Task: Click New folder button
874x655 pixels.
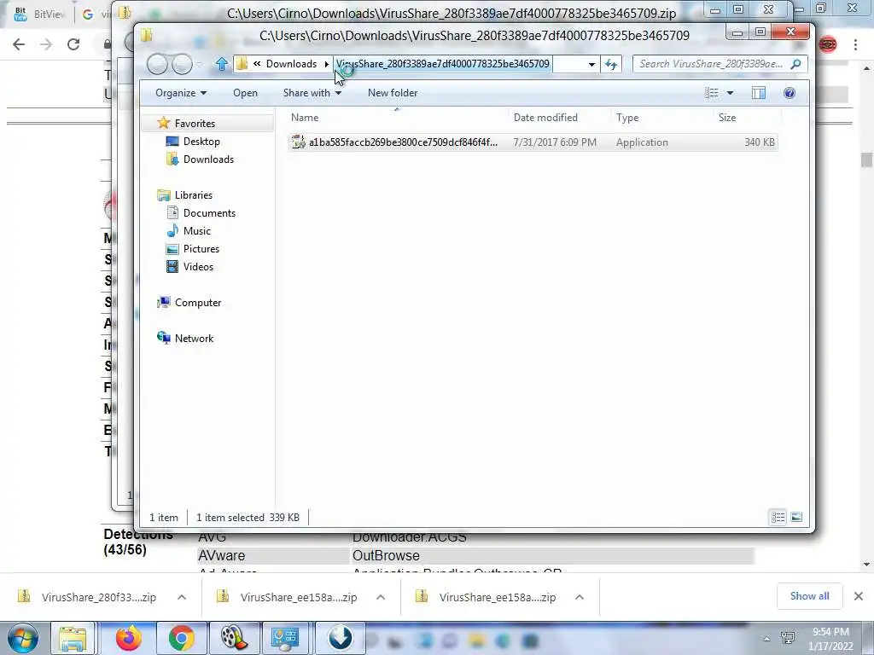Action: [393, 93]
